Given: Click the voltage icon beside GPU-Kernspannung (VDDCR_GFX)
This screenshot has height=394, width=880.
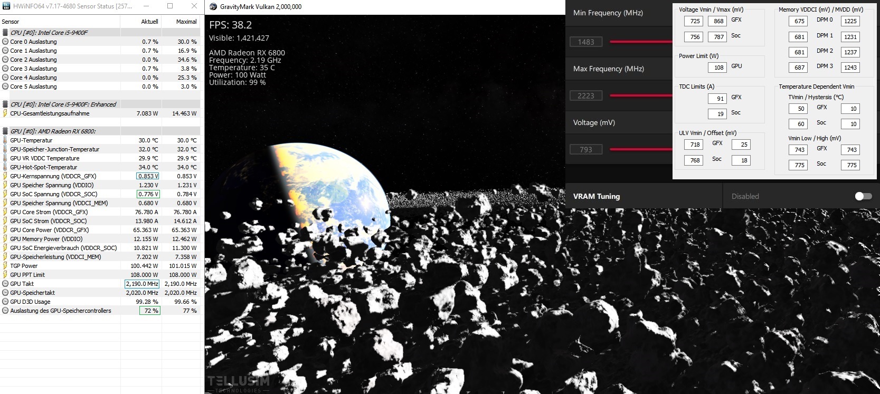Looking at the screenshot, I should tap(5, 176).
